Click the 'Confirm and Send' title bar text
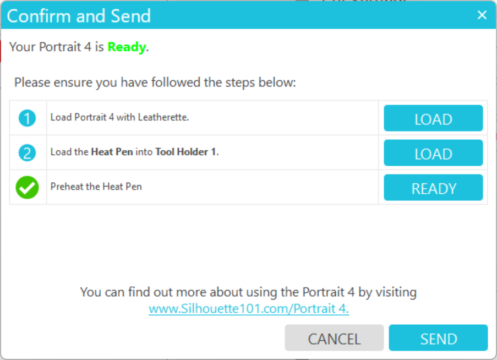The image size is (497, 360). (79, 16)
